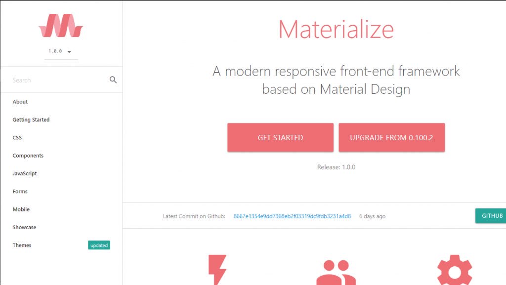Expand the Components sidebar section
Viewport: 506px width, 285px height.
coord(28,156)
